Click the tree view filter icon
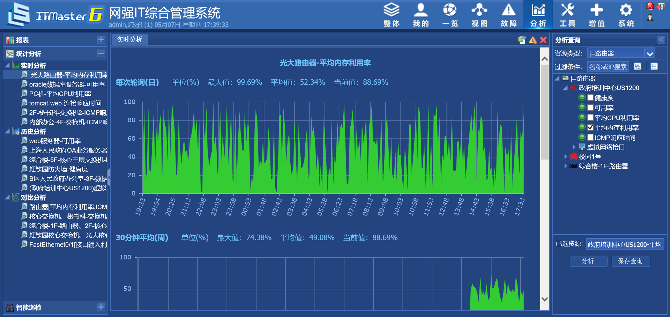 pyautogui.click(x=638, y=66)
